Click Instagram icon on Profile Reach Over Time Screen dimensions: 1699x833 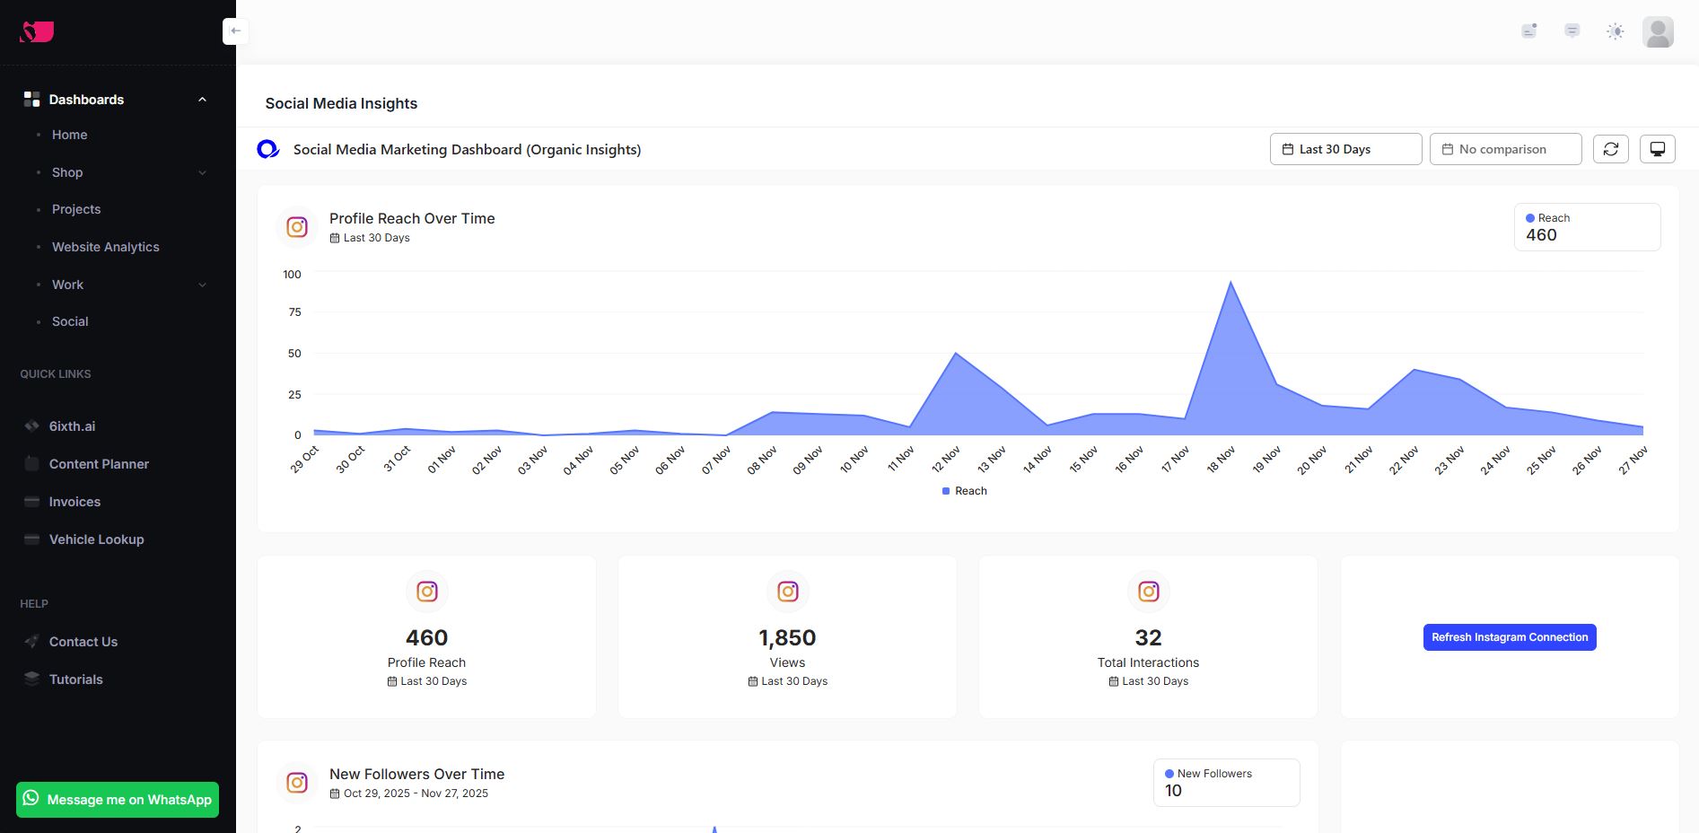tap(297, 227)
